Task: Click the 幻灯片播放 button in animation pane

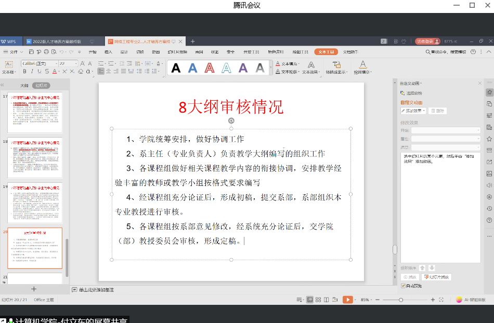Action: [x=436, y=277]
